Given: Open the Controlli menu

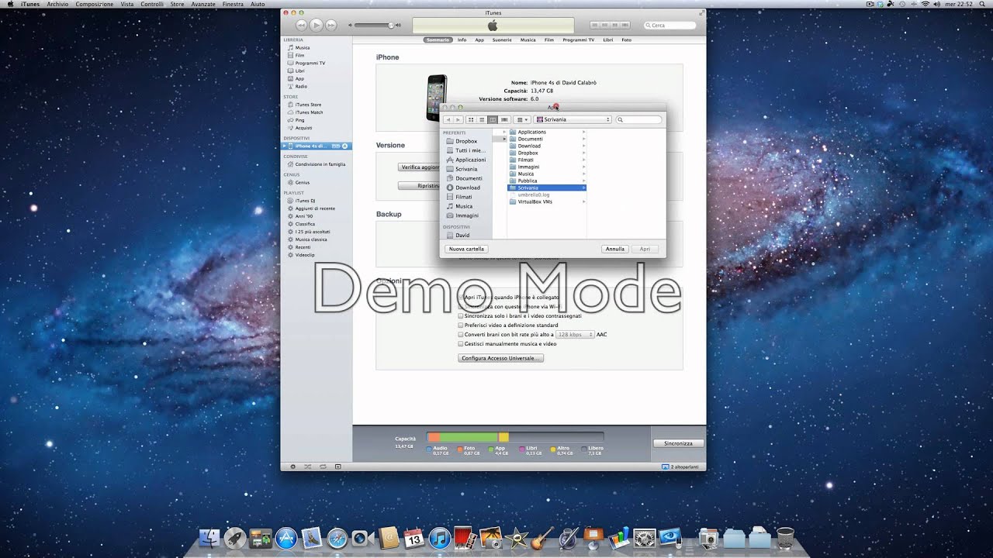Looking at the screenshot, I should [x=152, y=4].
